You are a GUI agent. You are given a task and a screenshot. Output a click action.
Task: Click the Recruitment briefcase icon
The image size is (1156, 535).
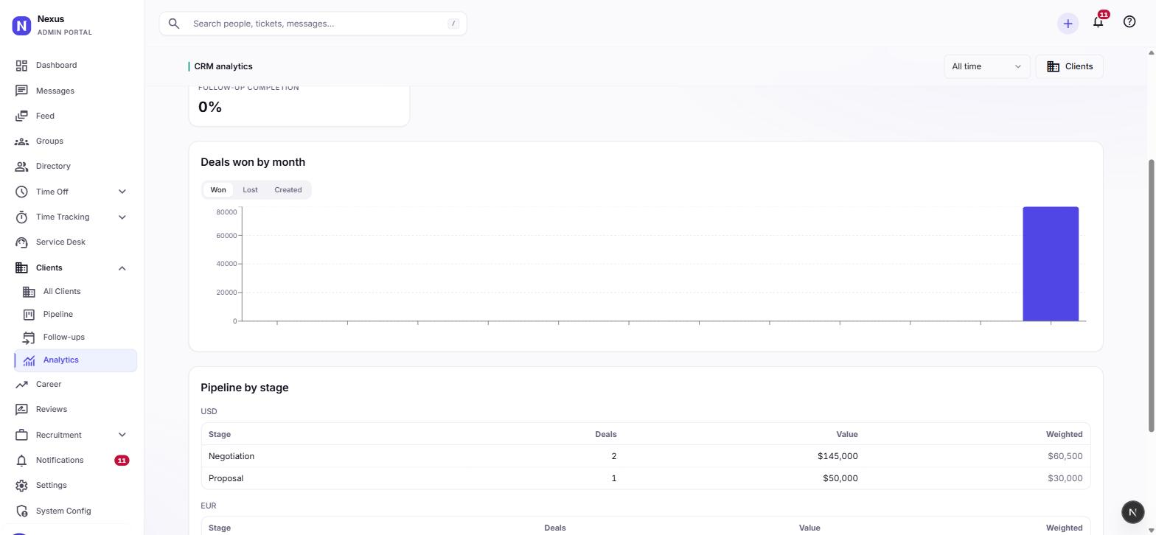pyautogui.click(x=21, y=435)
